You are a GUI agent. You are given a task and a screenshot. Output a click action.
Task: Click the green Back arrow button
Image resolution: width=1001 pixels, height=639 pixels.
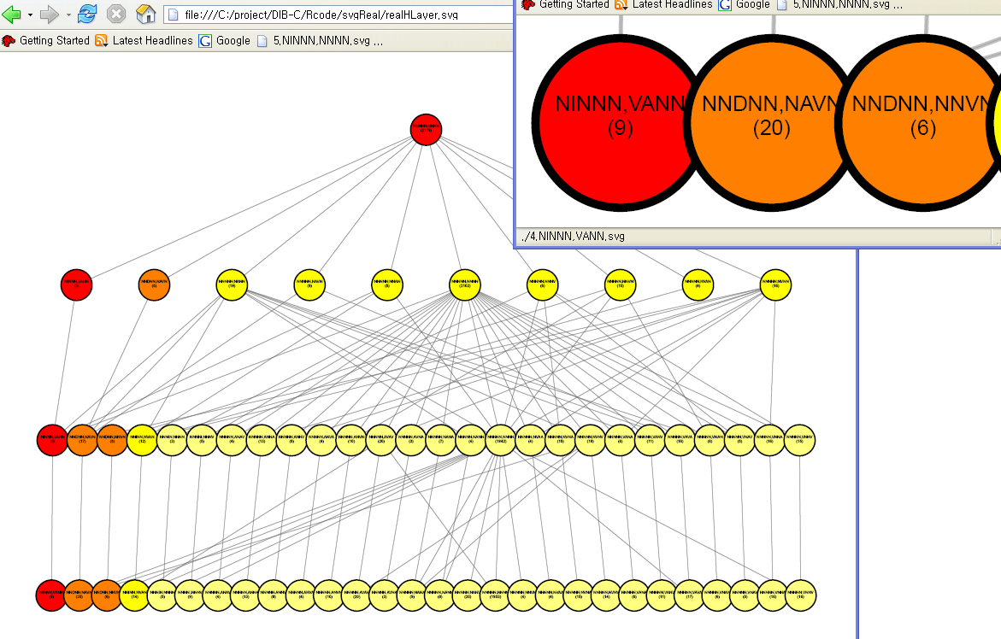pyautogui.click(x=12, y=15)
